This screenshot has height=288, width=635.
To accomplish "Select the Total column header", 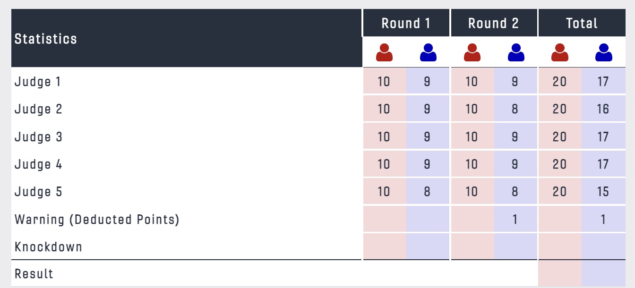I will click(582, 23).
